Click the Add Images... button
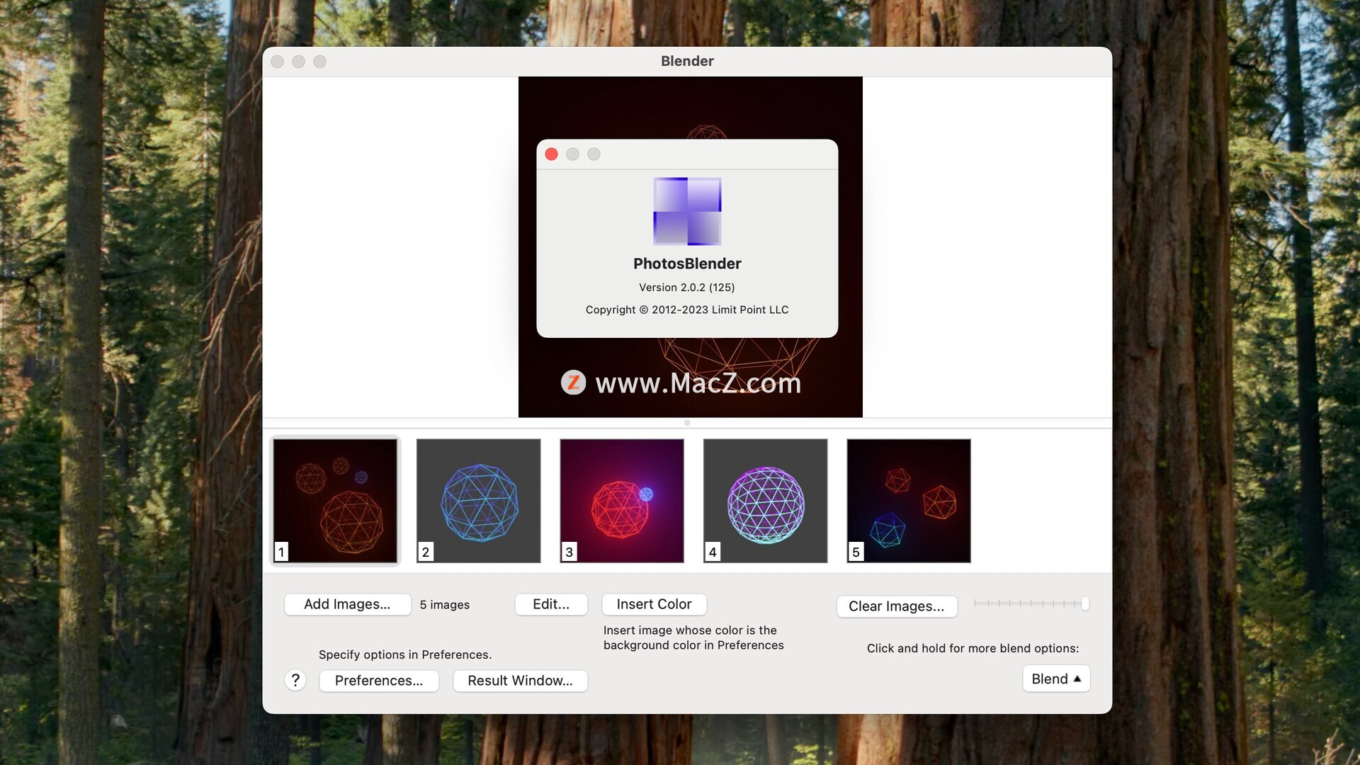 [x=347, y=604]
